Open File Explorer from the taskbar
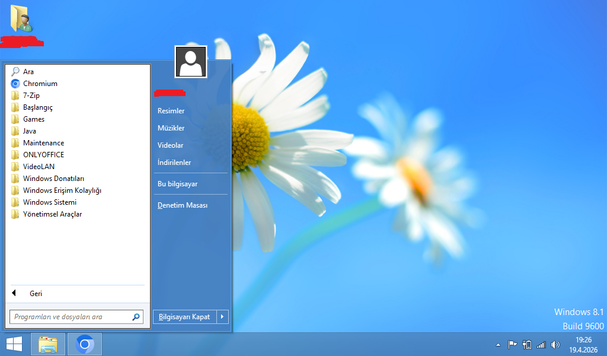This screenshot has height=356, width=607. [48, 344]
